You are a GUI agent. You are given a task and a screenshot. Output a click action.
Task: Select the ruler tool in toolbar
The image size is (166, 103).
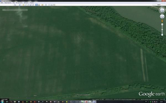click(46, 5)
